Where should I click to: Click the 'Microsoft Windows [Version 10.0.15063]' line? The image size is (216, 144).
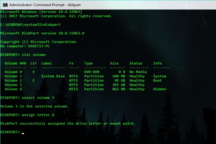41,12
